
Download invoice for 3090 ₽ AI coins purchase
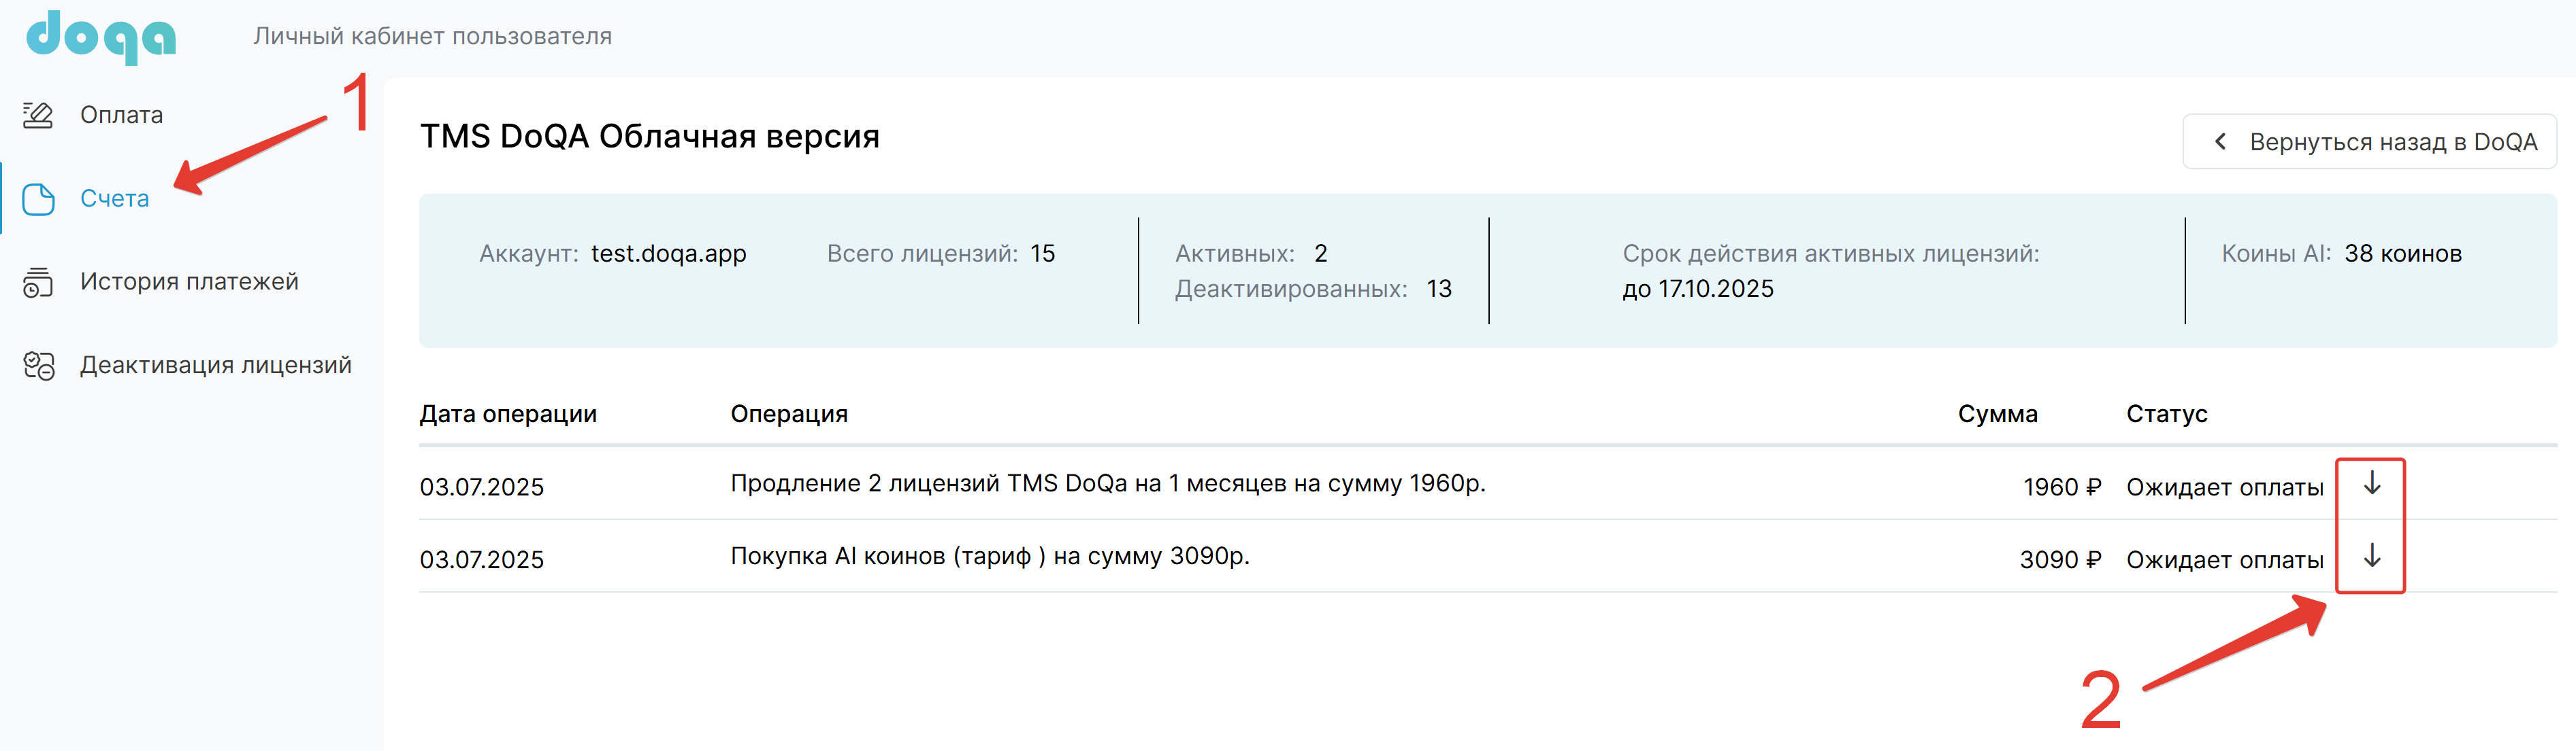2371,556
